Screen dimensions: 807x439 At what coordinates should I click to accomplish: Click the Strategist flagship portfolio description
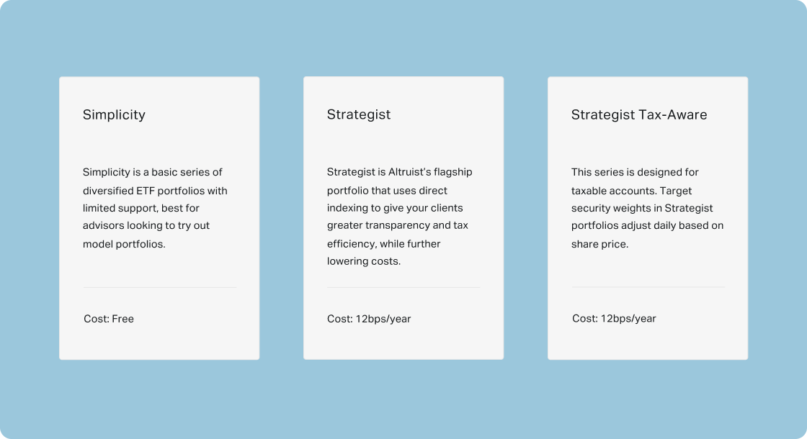tap(399, 217)
